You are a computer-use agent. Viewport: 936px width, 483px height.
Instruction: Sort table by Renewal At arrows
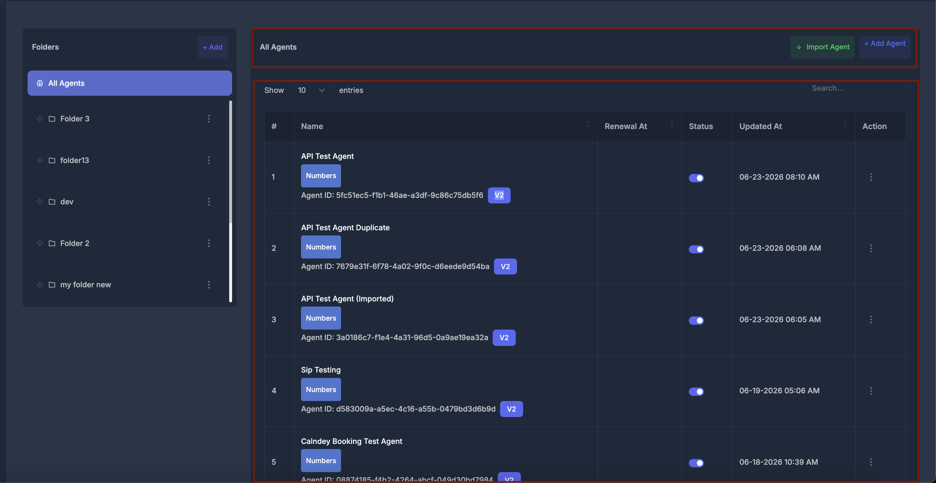click(672, 124)
